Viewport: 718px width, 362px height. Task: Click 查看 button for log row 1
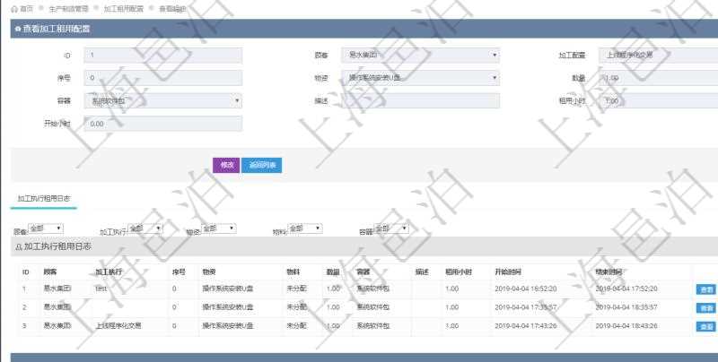pyautogui.click(x=706, y=289)
